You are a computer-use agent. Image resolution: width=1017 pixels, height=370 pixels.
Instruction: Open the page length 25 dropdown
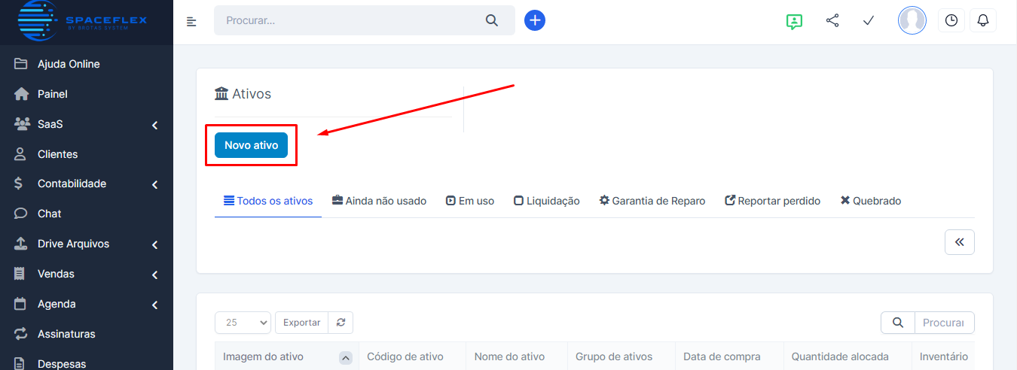click(x=243, y=323)
